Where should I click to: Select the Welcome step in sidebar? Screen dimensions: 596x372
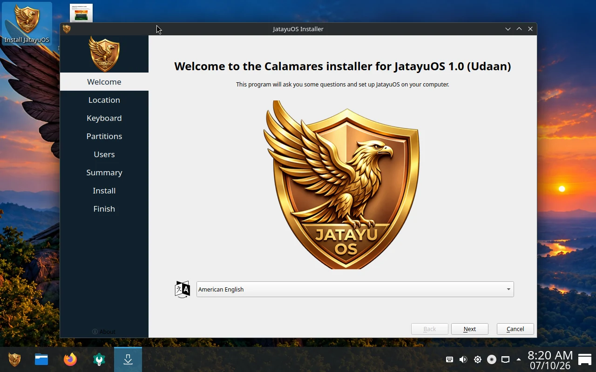[x=104, y=82]
